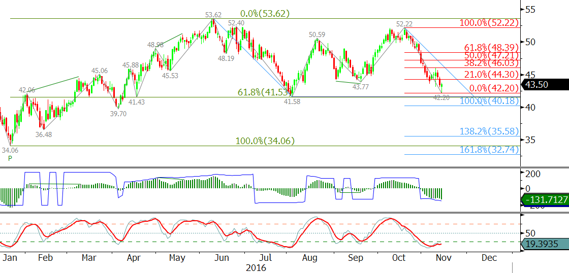Viewport: 569px width, 273px height.
Task: Click the Aug month on time axis
Action: 310,258
